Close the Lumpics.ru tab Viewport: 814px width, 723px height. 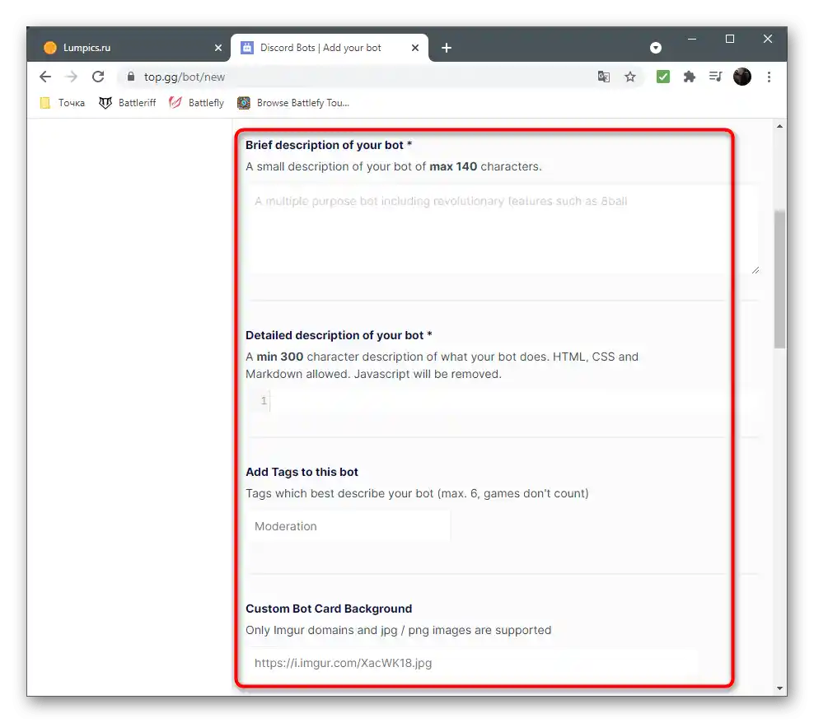pos(218,48)
